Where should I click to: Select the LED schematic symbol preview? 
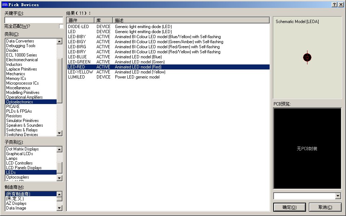pos(307,58)
